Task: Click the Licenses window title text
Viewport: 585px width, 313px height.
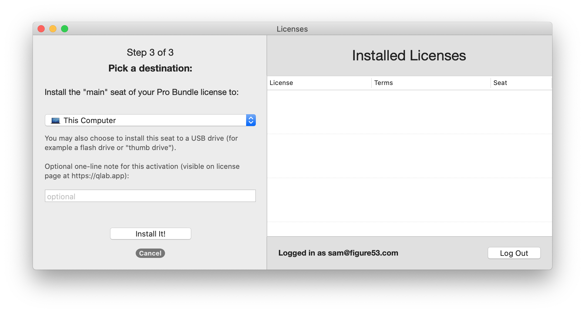Action: (292, 29)
